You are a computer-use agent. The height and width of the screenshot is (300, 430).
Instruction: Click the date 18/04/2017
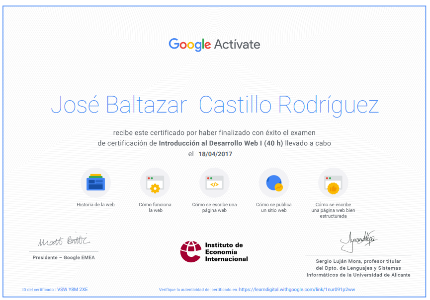click(215, 154)
